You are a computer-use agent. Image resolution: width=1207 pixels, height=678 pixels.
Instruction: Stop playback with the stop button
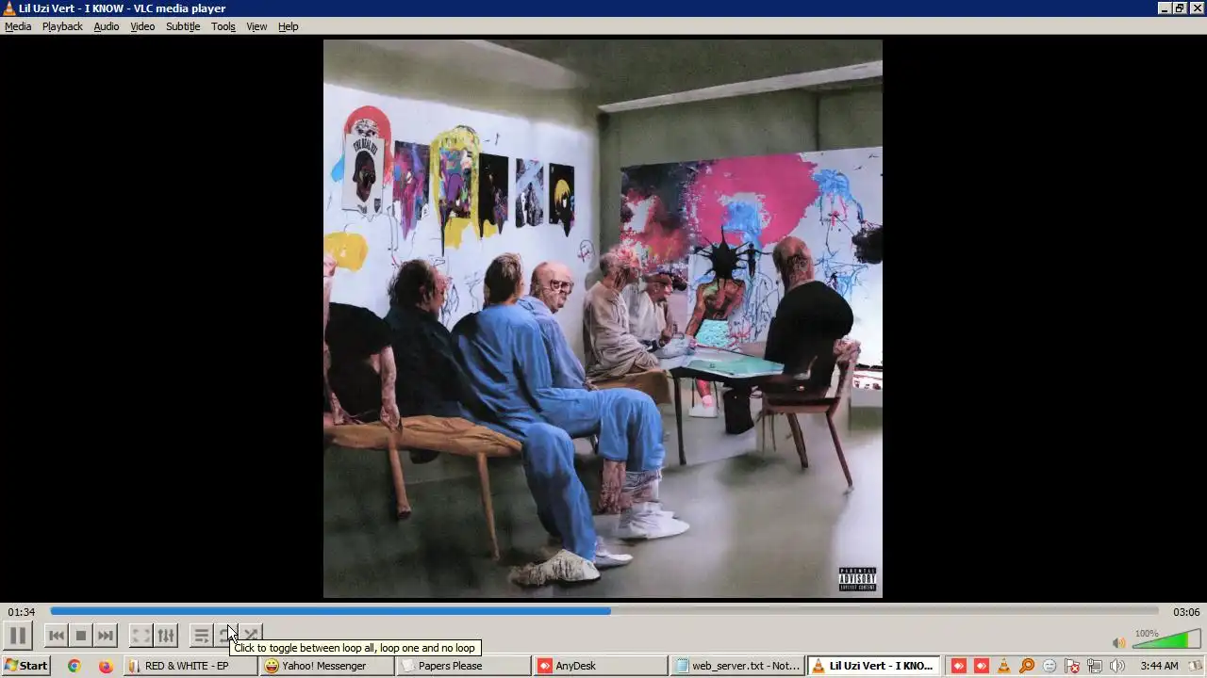click(81, 636)
